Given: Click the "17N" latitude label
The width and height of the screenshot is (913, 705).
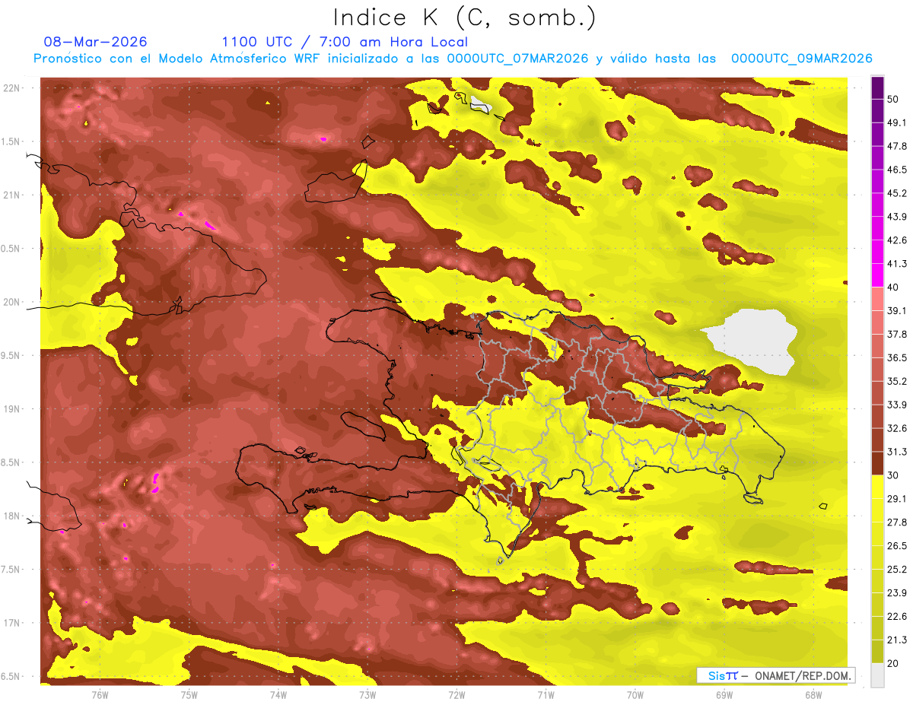Looking at the screenshot, I should [x=12, y=624].
